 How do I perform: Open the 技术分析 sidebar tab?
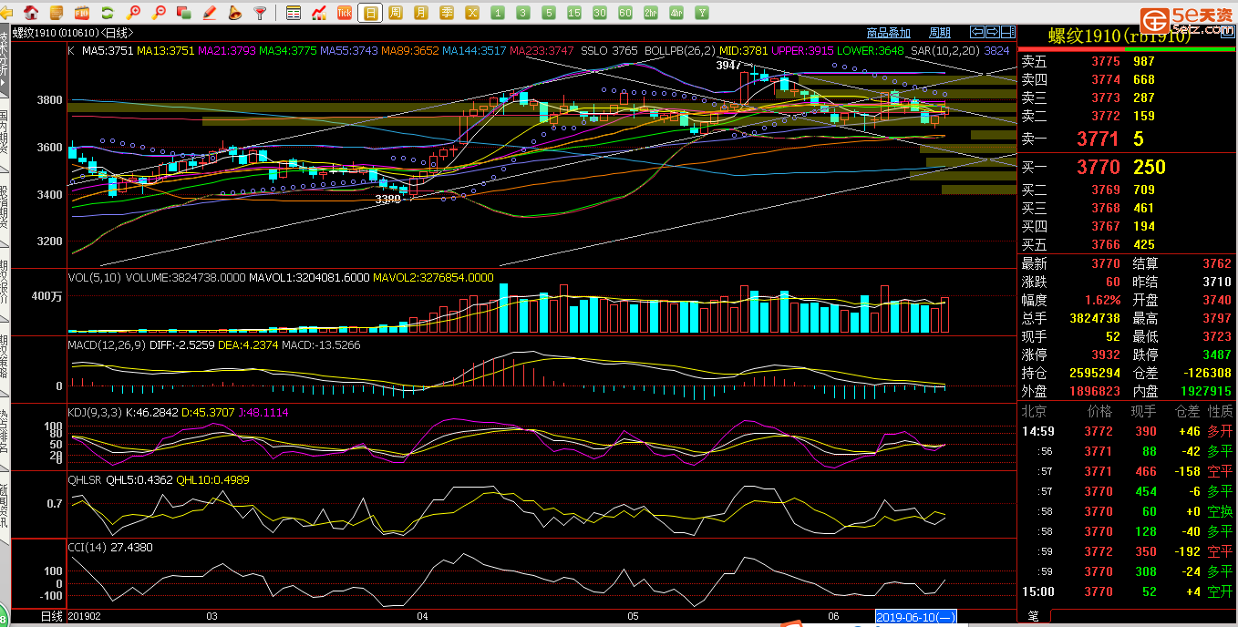[5, 59]
